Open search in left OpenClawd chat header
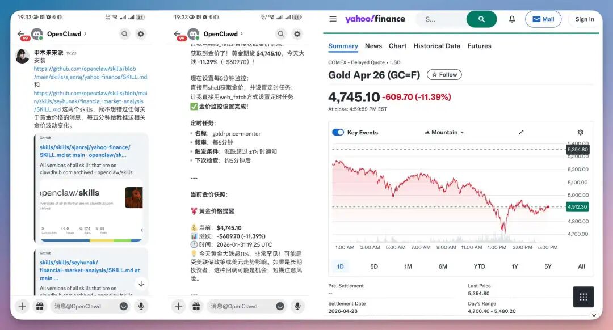 click(124, 34)
